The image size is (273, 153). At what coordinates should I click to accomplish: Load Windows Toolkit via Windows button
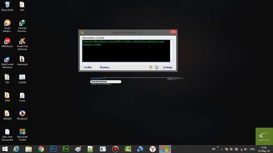[157, 67]
